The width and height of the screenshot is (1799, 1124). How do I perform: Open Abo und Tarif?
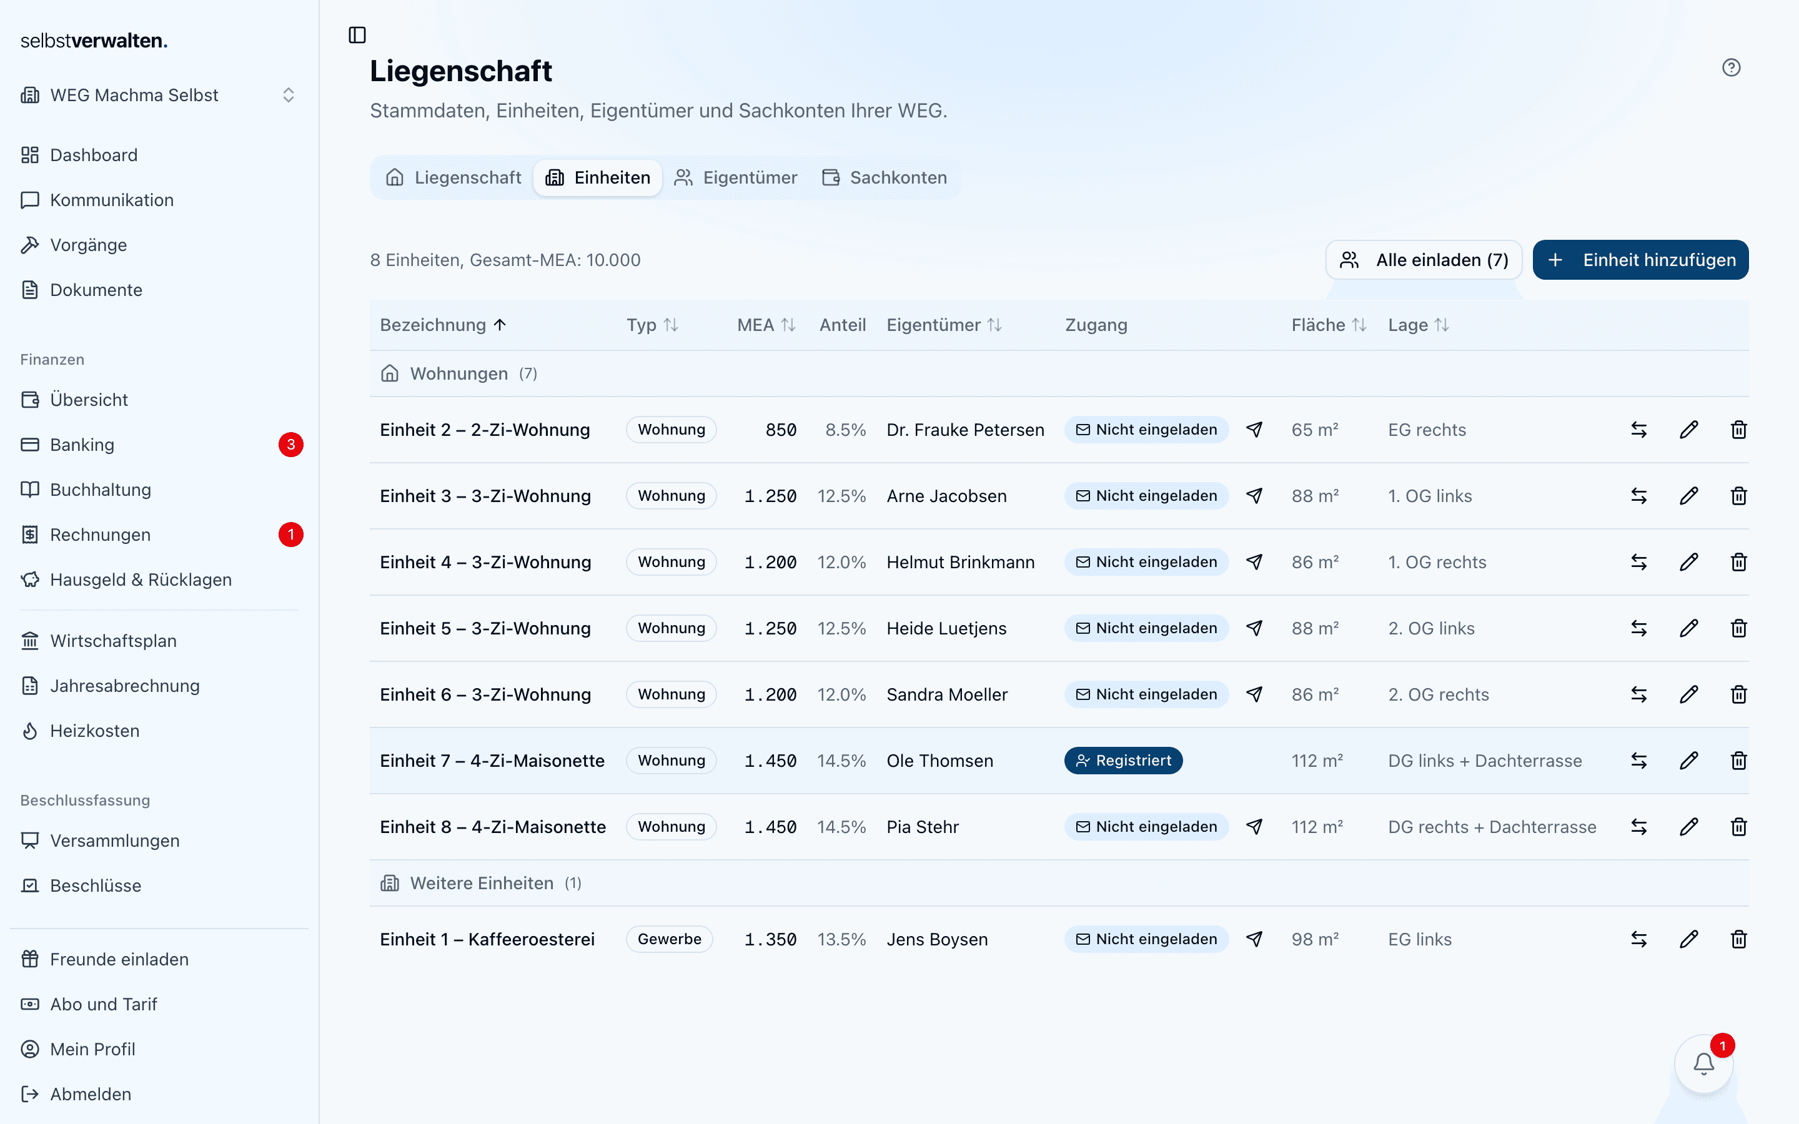159,1004
